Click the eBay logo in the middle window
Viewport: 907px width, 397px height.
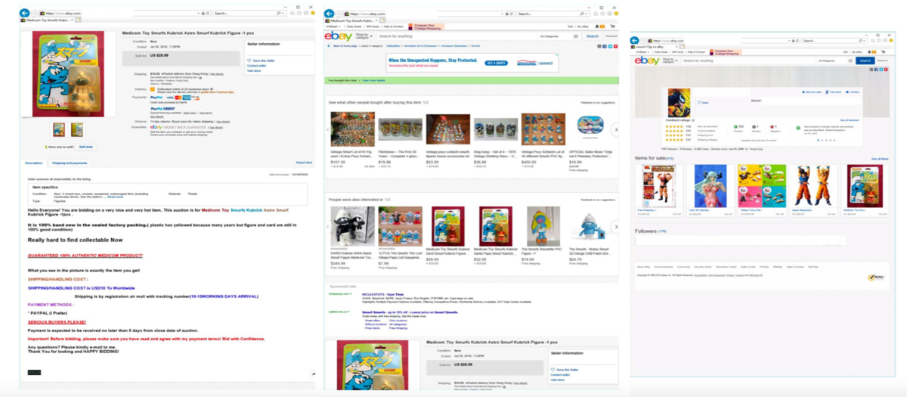(x=337, y=36)
